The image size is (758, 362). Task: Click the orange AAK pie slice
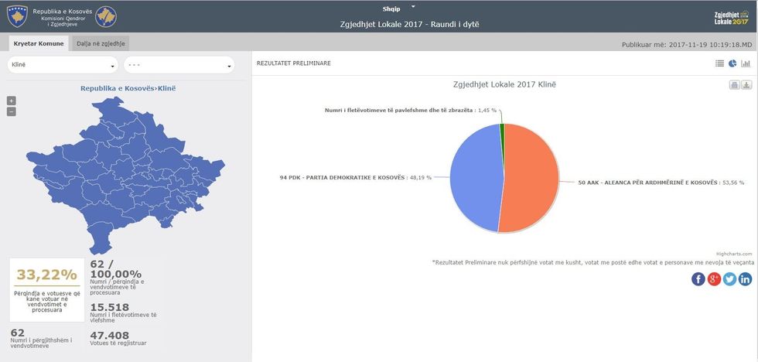point(534,178)
